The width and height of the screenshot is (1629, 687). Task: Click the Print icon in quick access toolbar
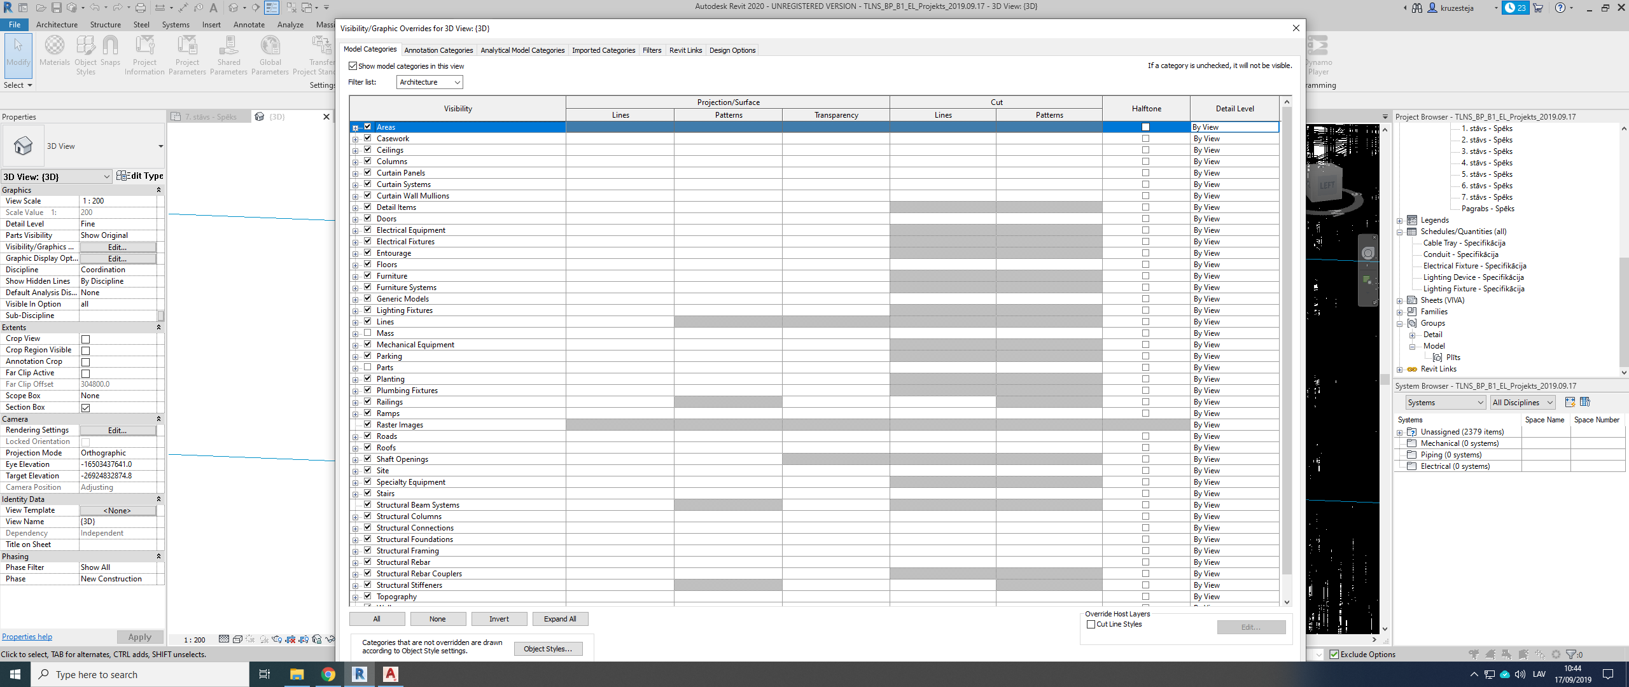141,8
